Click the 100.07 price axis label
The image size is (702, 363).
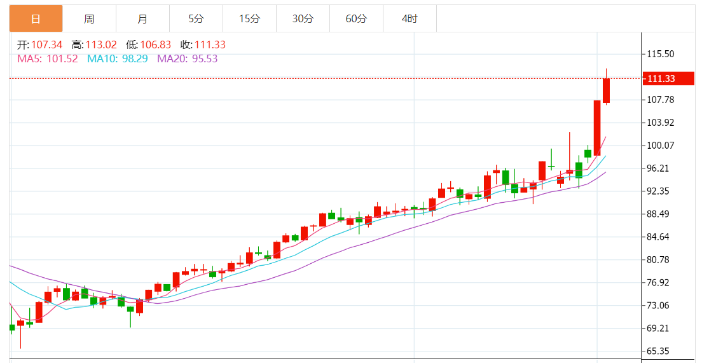661,145
